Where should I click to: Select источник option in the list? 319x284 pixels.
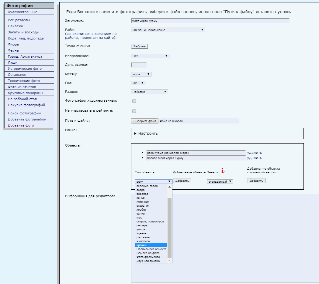coord(151,202)
